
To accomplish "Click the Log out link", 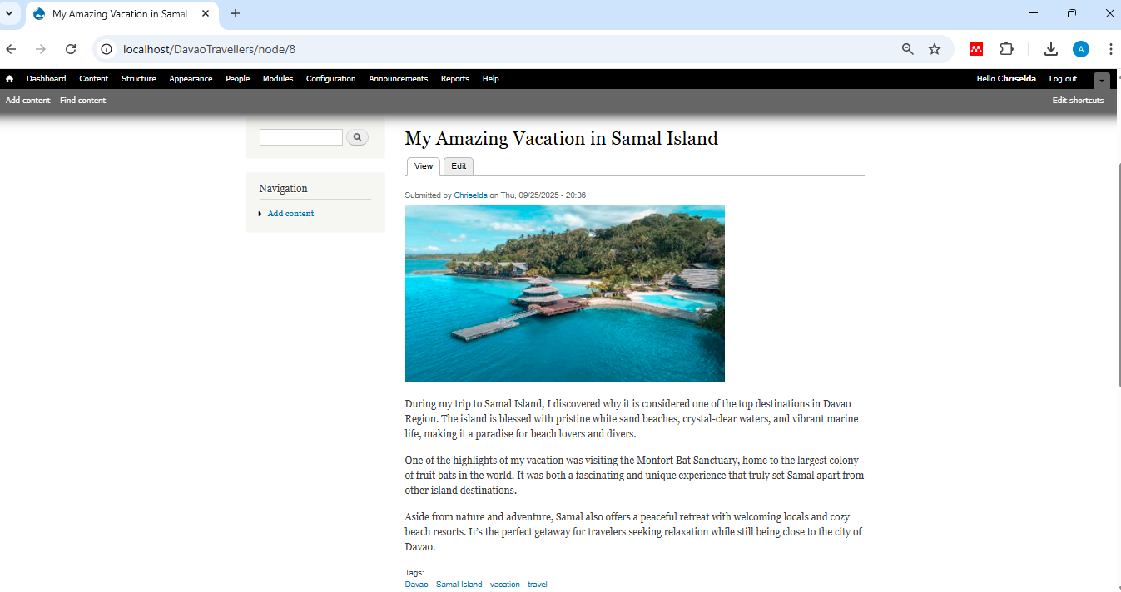I will [x=1063, y=79].
